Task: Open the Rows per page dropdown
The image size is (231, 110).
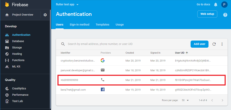Action: click(185, 100)
